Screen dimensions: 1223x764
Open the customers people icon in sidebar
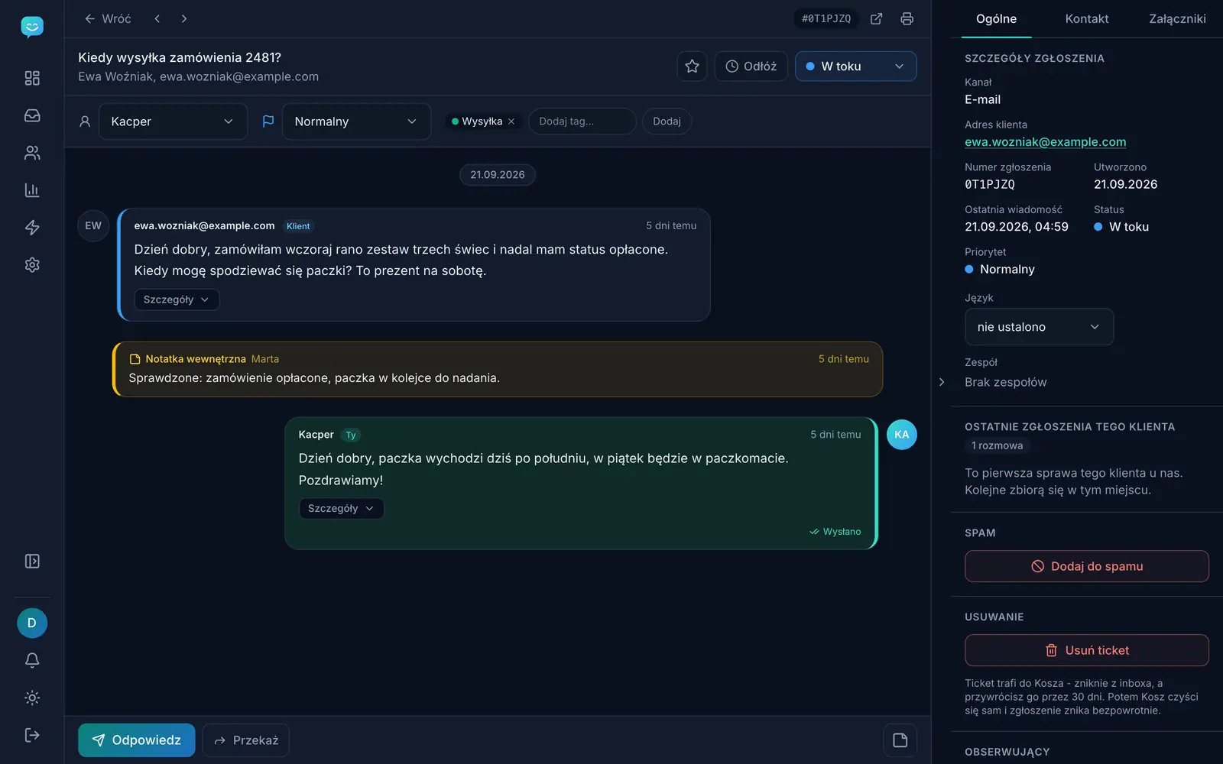pos(32,153)
